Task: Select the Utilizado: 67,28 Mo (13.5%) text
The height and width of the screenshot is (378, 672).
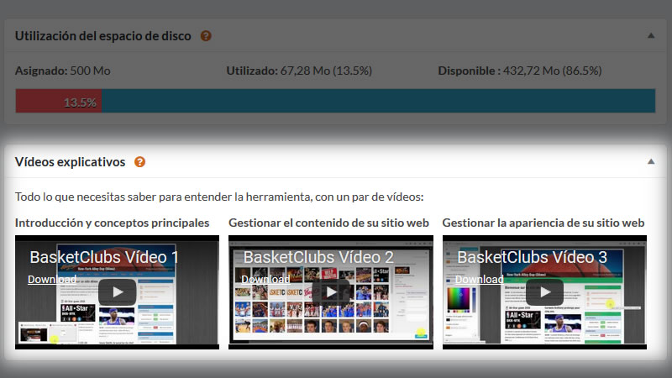Action: [299, 71]
